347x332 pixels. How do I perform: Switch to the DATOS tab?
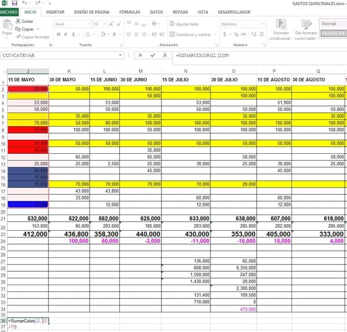(156, 12)
